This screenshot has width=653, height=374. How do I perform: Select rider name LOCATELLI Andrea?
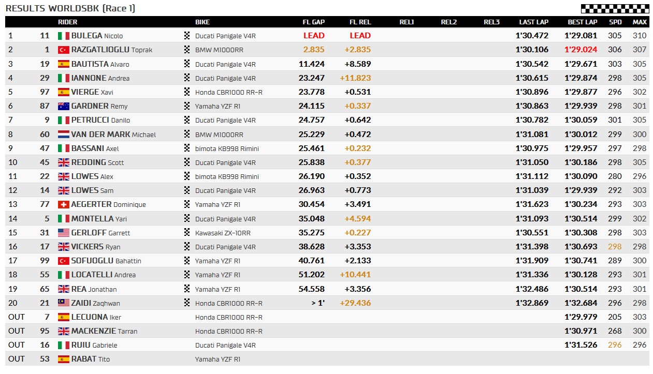pos(104,275)
